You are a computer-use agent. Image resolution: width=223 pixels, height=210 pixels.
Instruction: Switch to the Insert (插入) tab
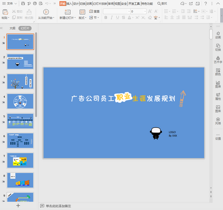coord(69,3)
